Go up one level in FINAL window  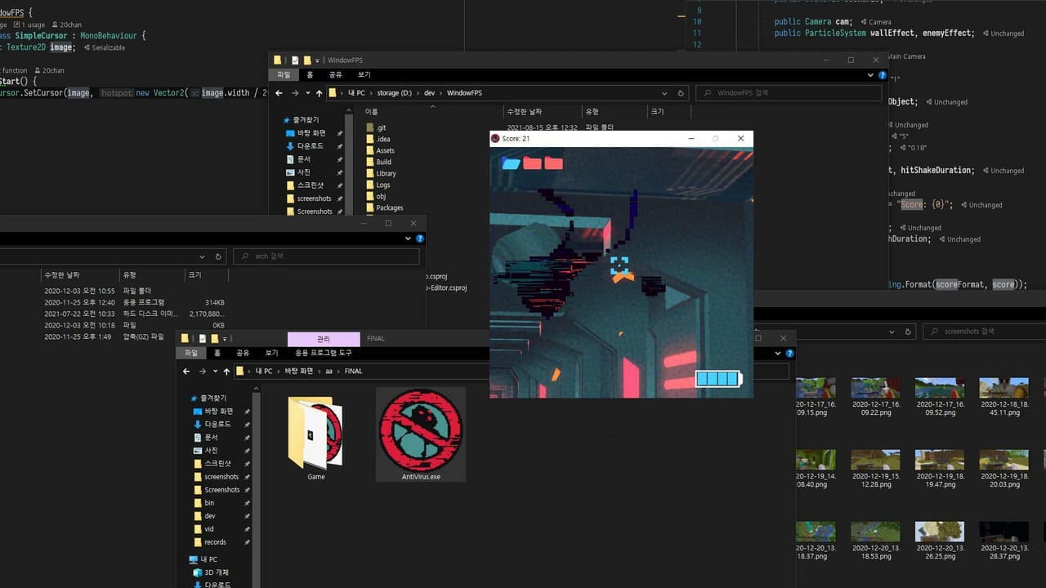pos(226,371)
